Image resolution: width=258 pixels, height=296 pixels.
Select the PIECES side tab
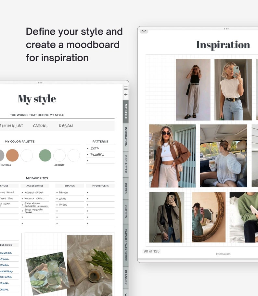126,188
